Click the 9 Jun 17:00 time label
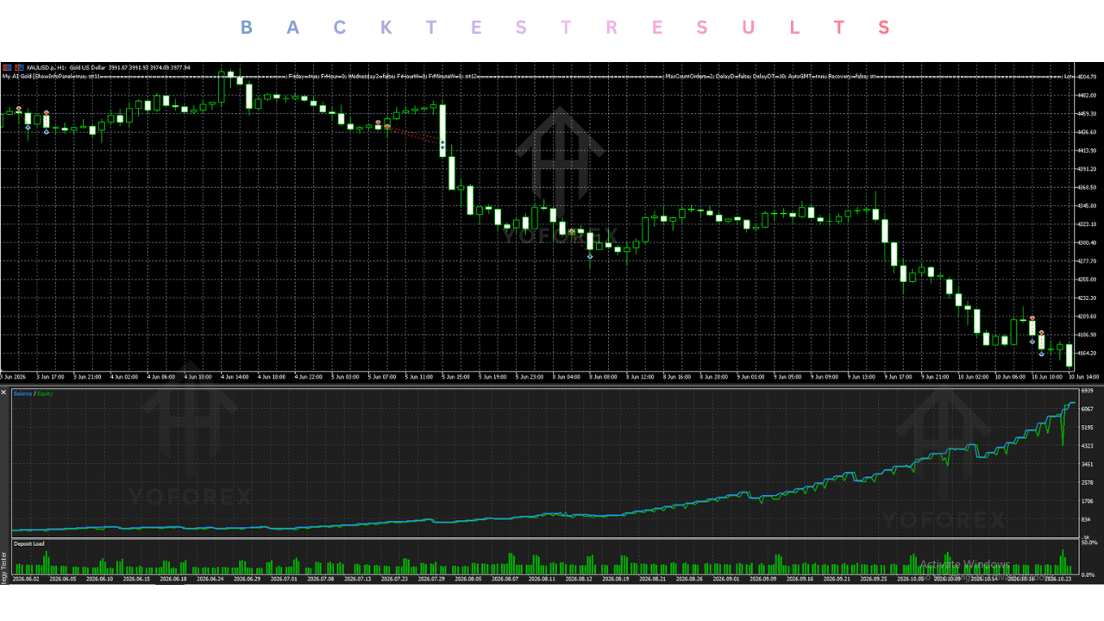This screenshot has width=1104, height=621. [x=898, y=377]
